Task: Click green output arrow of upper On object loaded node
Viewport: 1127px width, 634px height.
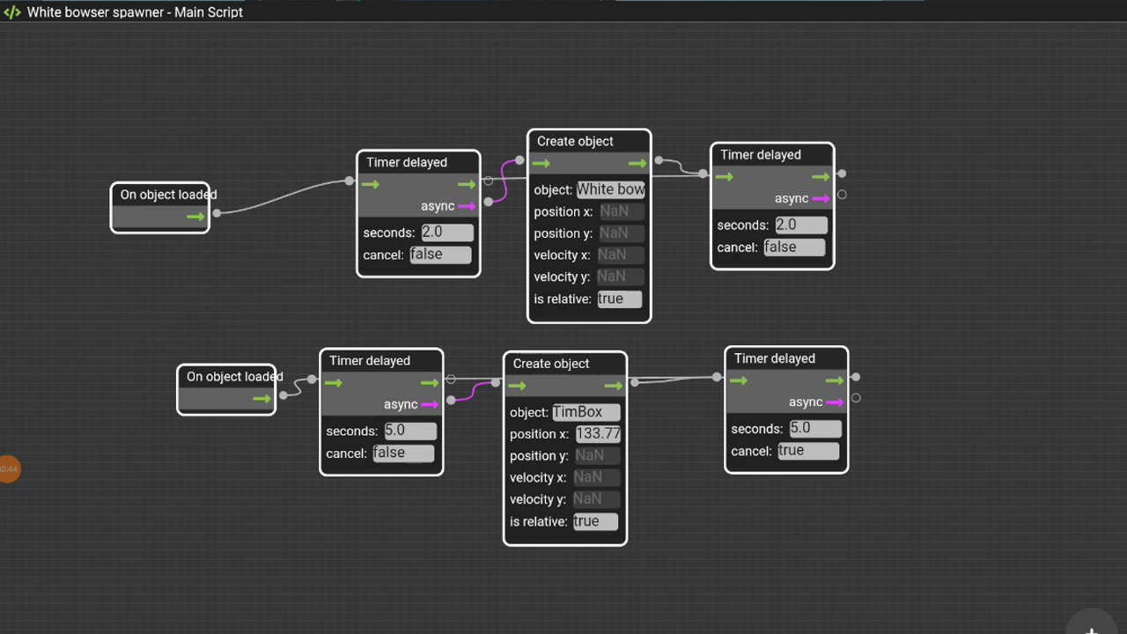Action: click(x=195, y=217)
